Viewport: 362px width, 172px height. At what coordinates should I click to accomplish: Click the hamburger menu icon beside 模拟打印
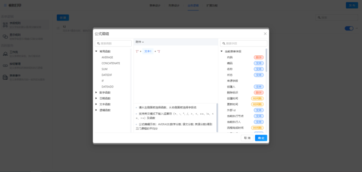(5, 5)
